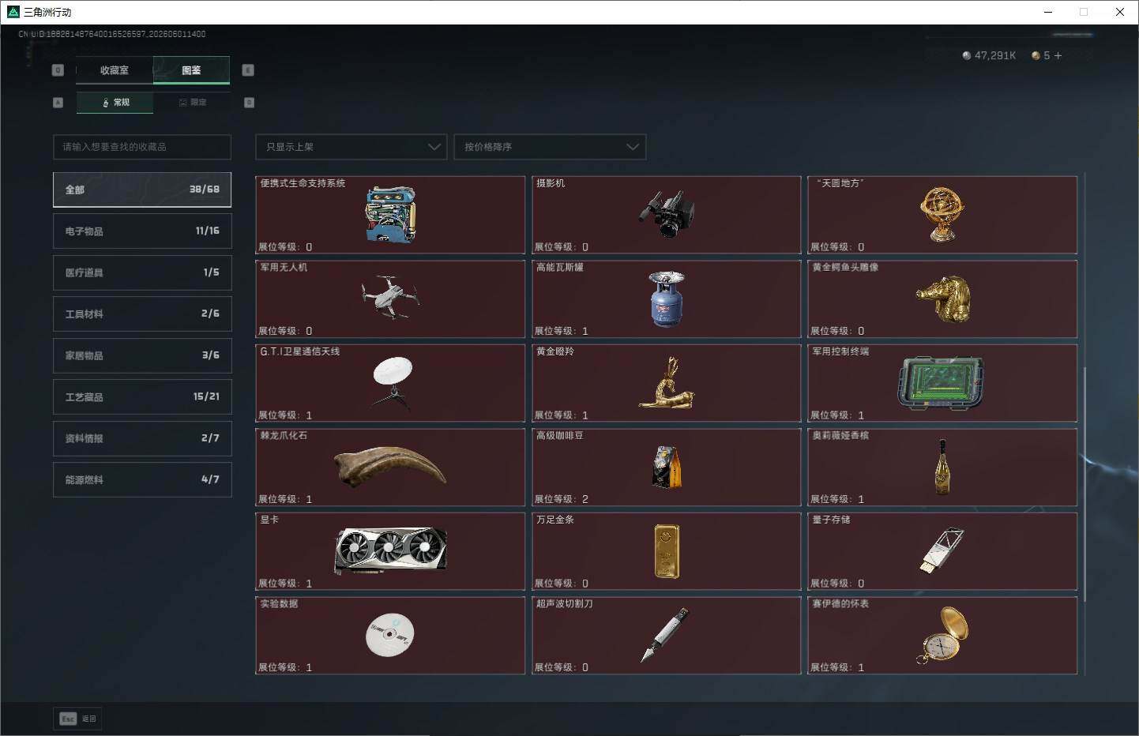
Task: Select the G.T.I卫星通信天线 dish item
Action: click(390, 383)
